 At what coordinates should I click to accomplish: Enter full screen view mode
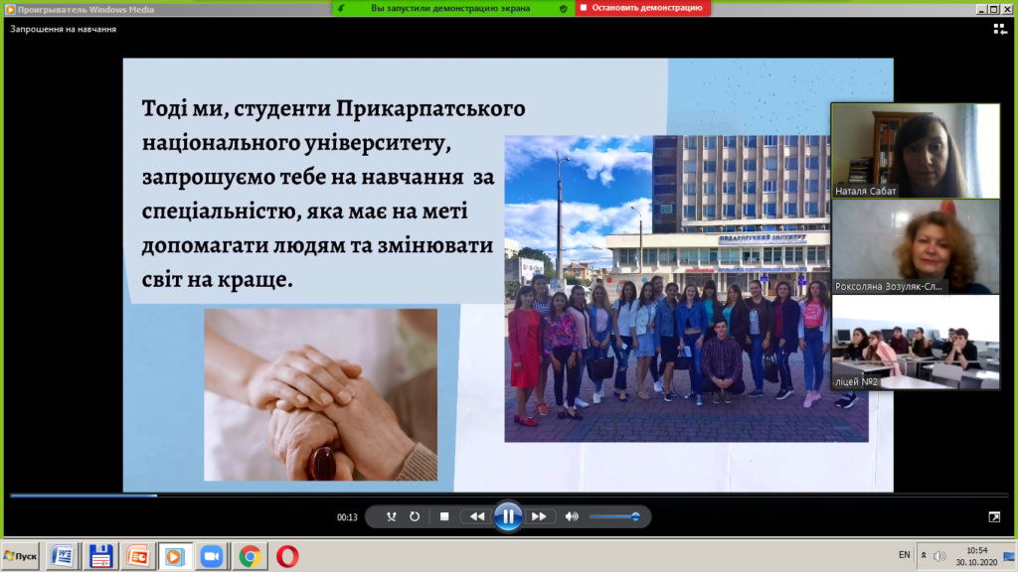point(994,516)
